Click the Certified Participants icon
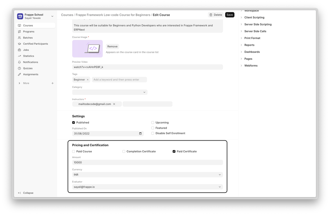The image size is (330, 215). point(20,44)
